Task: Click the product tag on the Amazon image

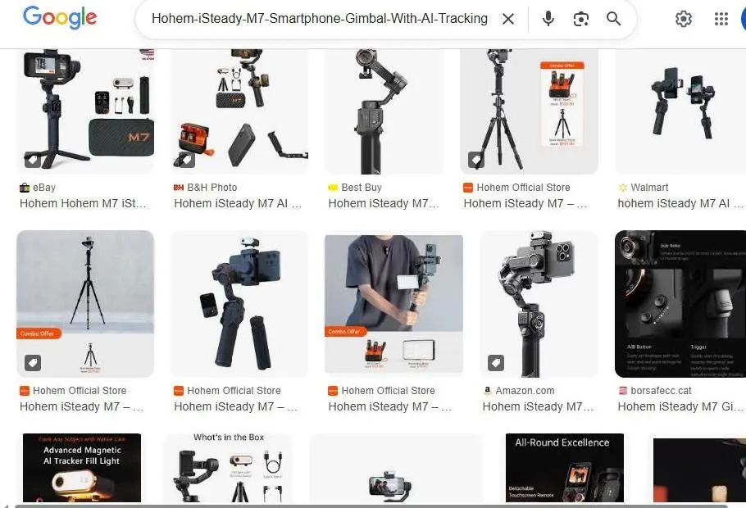Action: pos(496,363)
